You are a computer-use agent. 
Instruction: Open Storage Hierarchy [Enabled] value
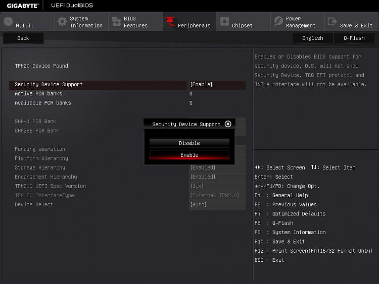click(217, 167)
